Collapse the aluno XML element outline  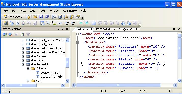pyautogui.click(x=77, y=34)
